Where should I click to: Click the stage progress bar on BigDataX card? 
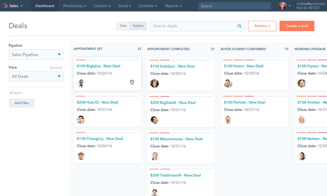click(x=181, y=96)
